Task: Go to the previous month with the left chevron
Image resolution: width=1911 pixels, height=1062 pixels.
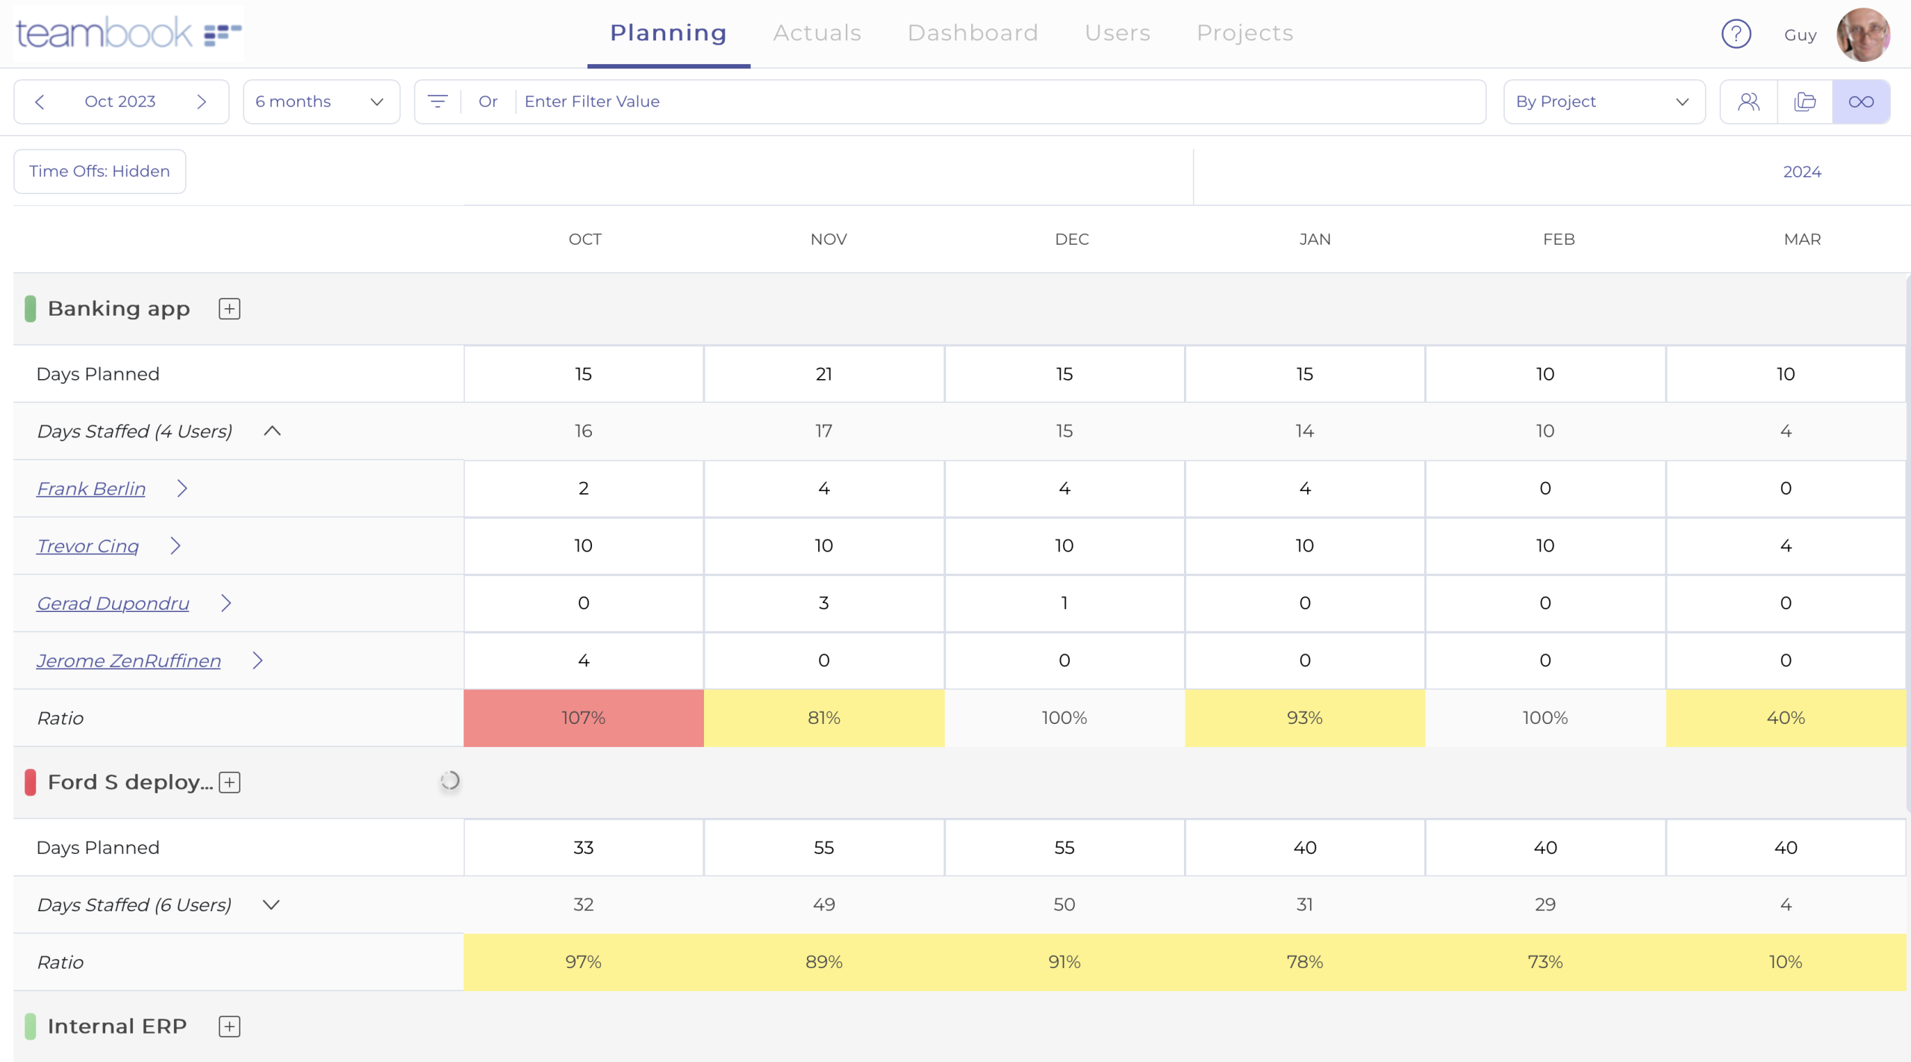Action: pyautogui.click(x=40, y=101)
